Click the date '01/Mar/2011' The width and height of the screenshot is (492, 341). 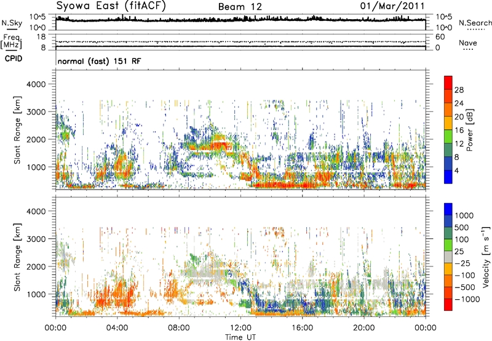point(392,6)
